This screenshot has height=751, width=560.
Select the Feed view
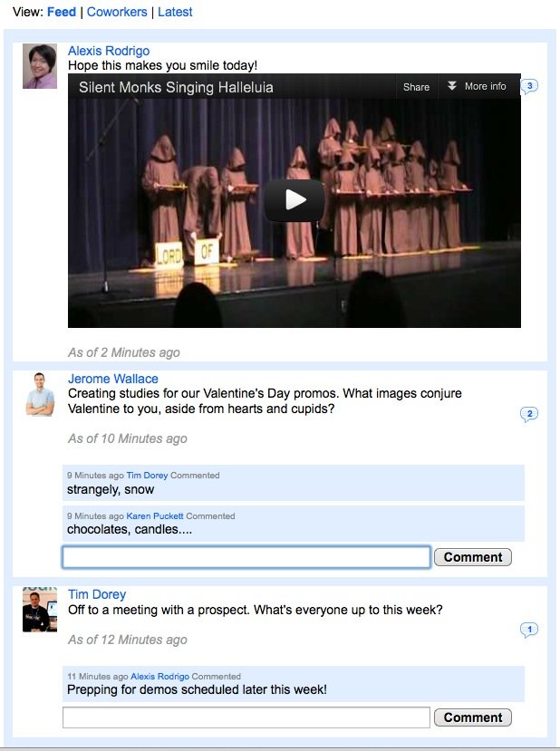click(x=62, y=12)
